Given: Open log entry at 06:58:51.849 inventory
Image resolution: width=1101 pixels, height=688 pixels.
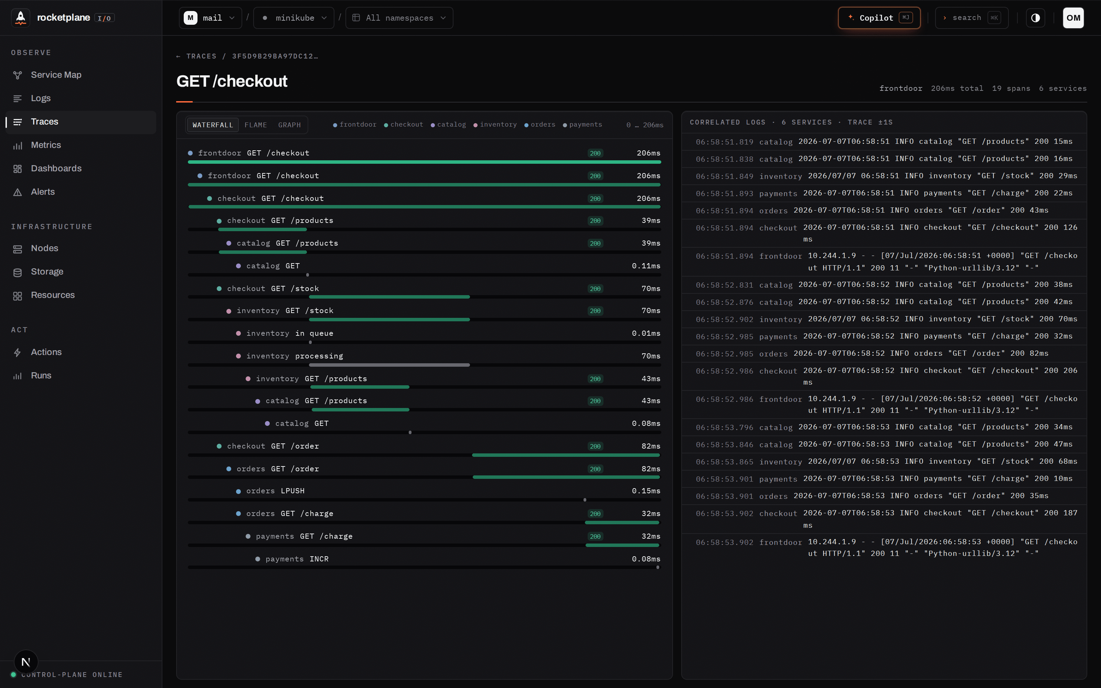Looking at the screenshot, I should tap(884, 176).
